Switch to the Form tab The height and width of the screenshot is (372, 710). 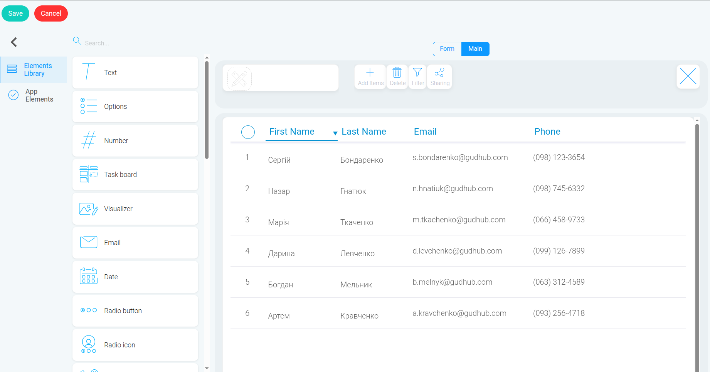pos(447,49)
